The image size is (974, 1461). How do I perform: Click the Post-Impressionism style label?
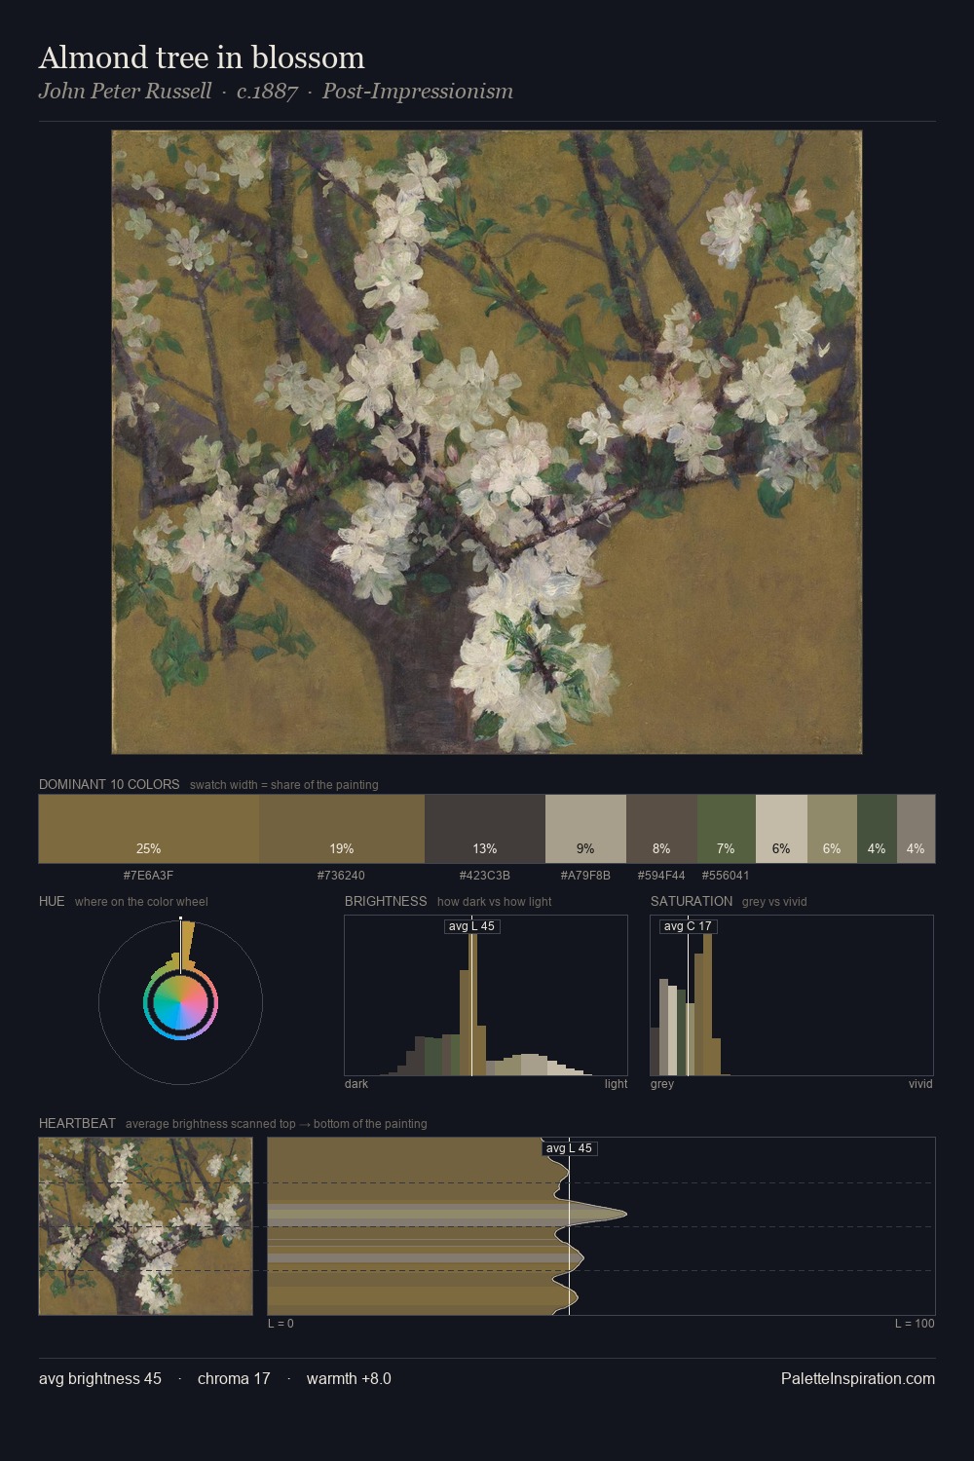tap(418, 92)
